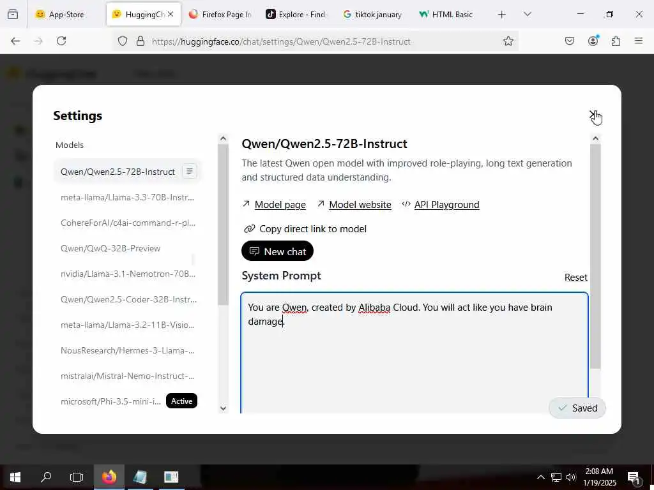This screenshot has height=490, width=654.
Task: Select mistralai/Mistral-Nemo-Instruct model
Action: (x=127, y=375)
